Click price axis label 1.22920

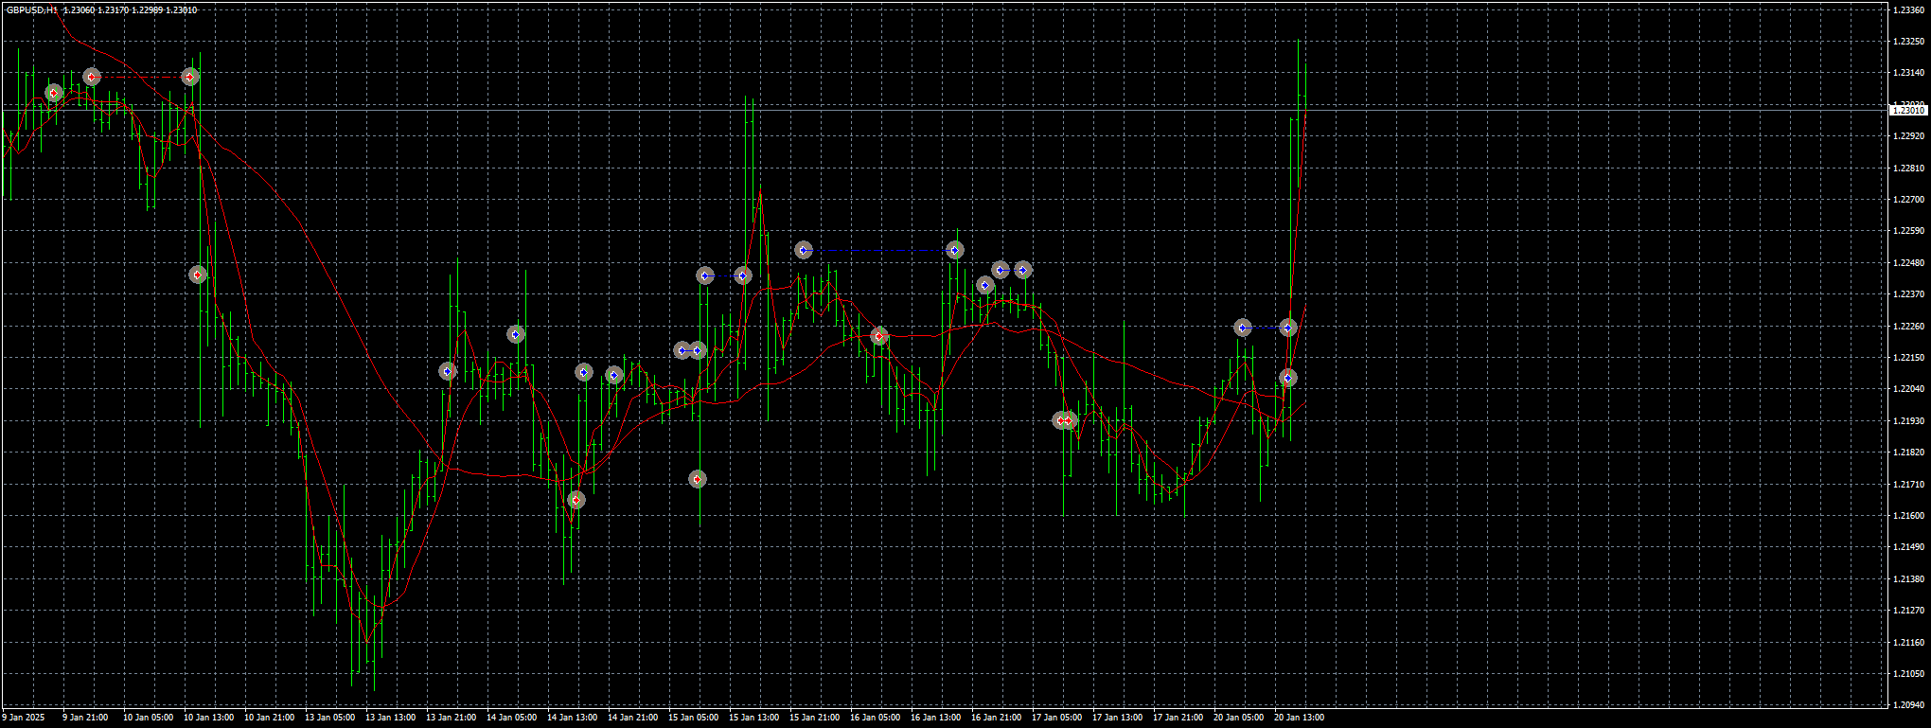point(1907,136)
